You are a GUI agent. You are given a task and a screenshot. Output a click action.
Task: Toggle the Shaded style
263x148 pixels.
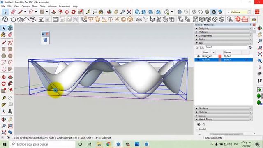[x=207, y=12]
